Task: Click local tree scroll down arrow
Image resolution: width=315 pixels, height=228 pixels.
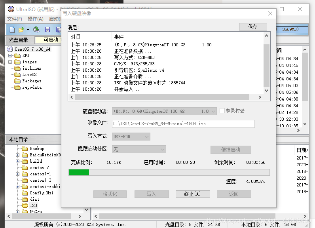Action: (x=87, y=209)
